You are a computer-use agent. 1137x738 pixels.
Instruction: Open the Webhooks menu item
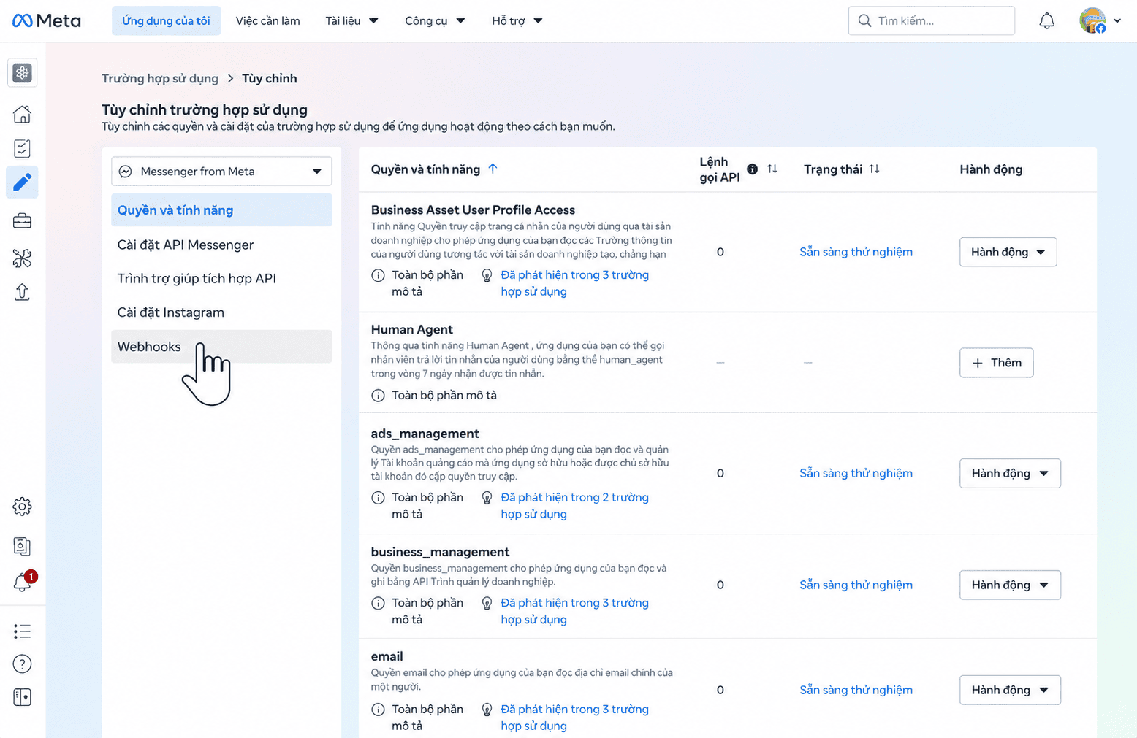point(221,346)
